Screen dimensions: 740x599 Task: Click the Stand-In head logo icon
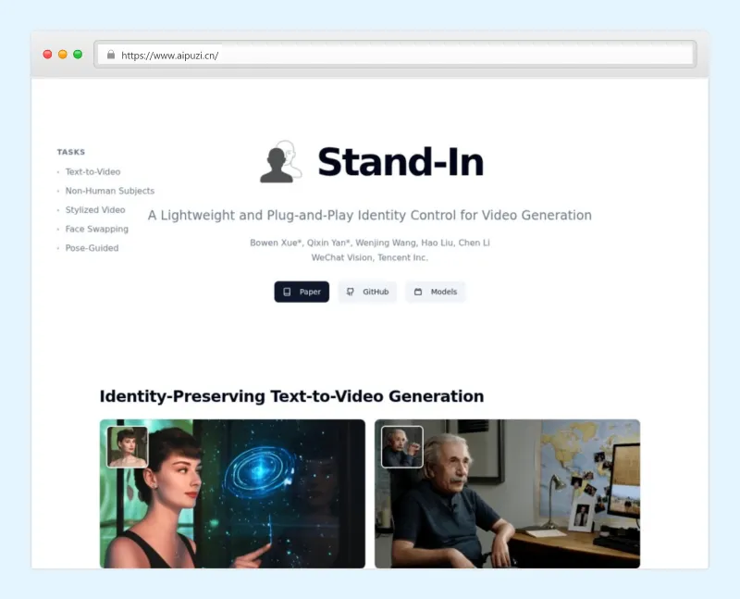[281, 161]
